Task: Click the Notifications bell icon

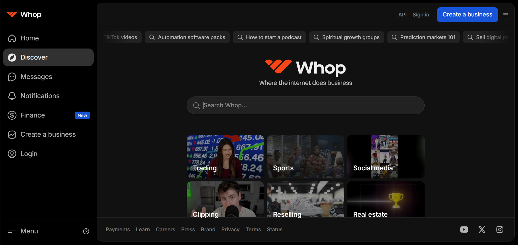Action: tap(12, 96)
